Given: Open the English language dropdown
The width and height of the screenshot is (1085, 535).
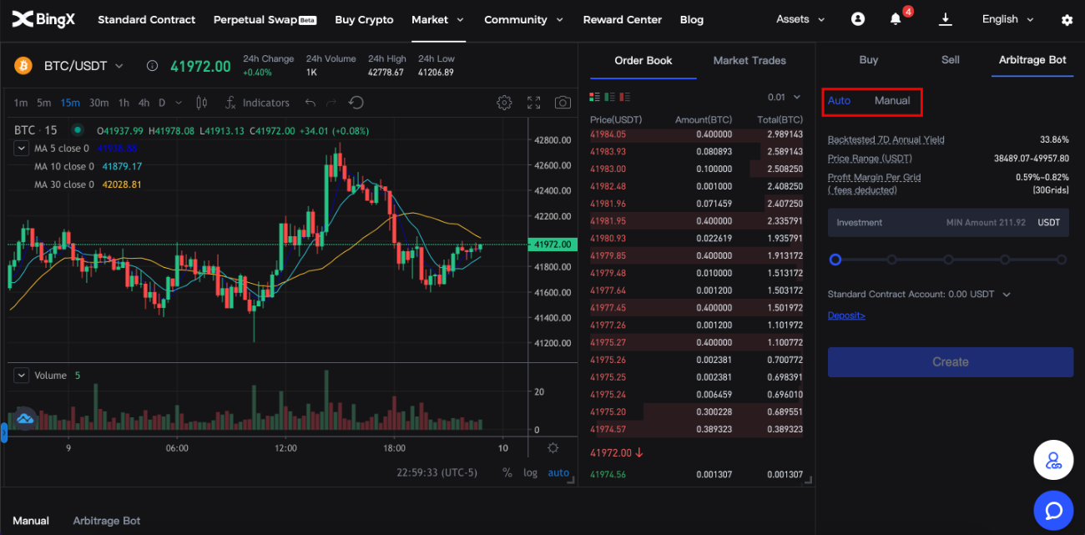Looking at the screenshot, I should pos(1007,19).
